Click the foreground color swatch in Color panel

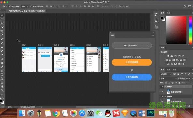(x=162, y=18)
